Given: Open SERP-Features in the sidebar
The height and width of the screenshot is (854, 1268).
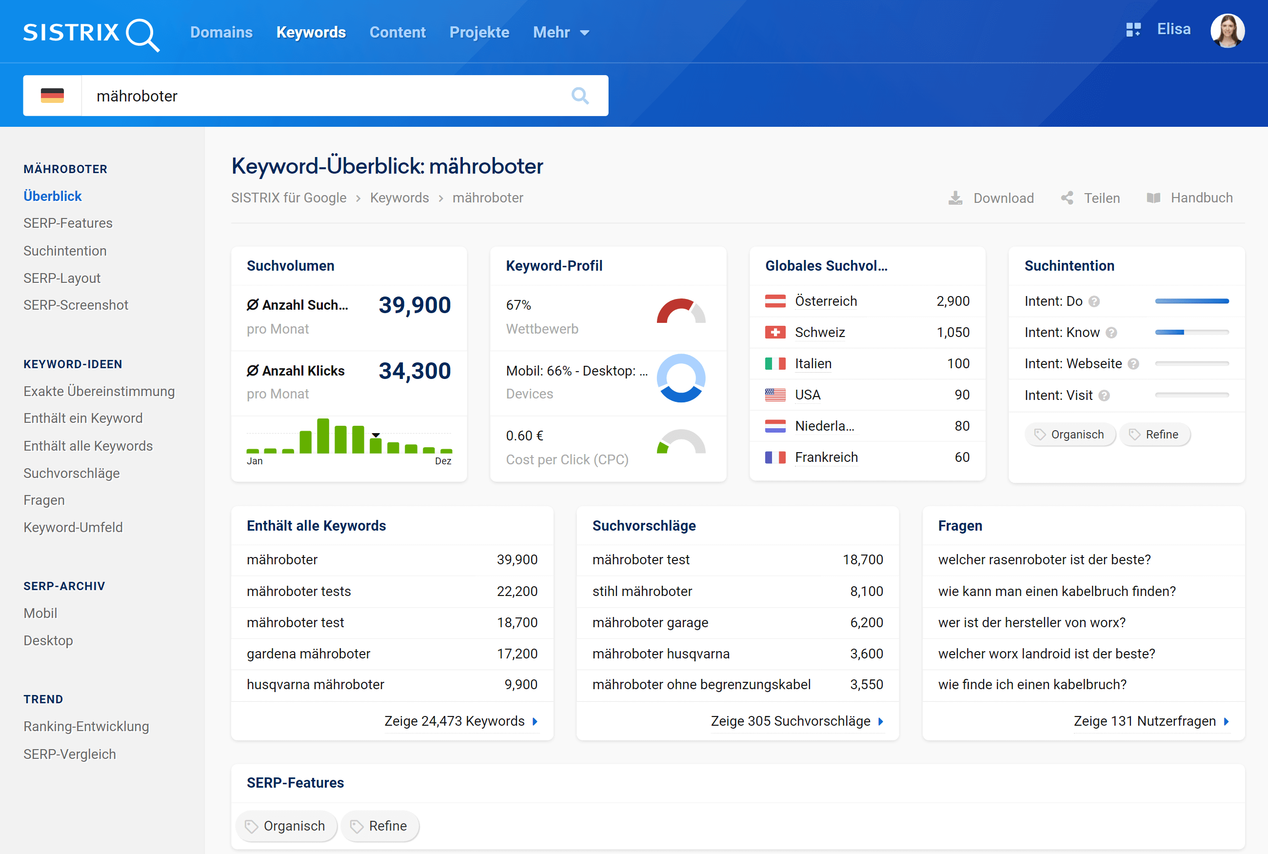Looking at the screenshot, I should tap(67, 223).
